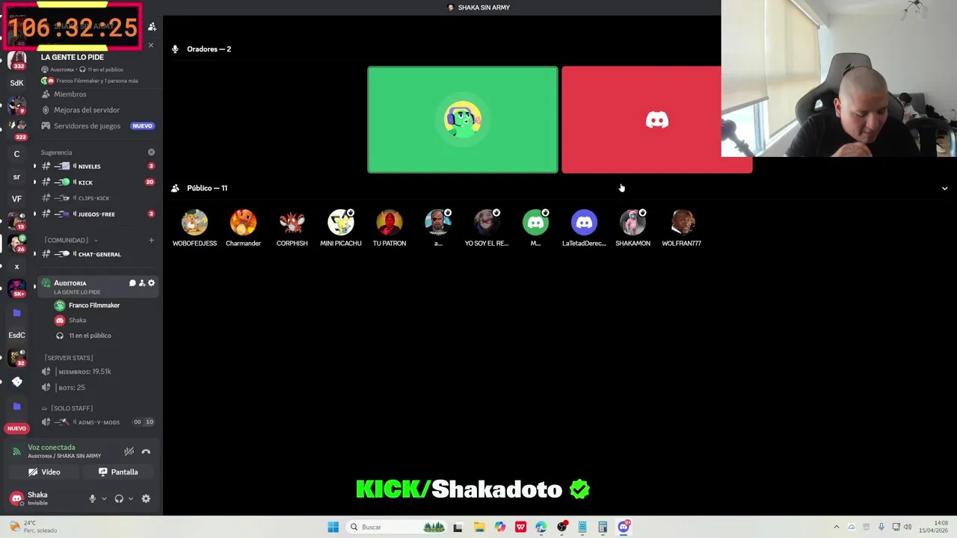Screen dimensions: 957x538
Task: Select YO SOY EL RE... audience avatar
Action: click(x=487, y=222)
